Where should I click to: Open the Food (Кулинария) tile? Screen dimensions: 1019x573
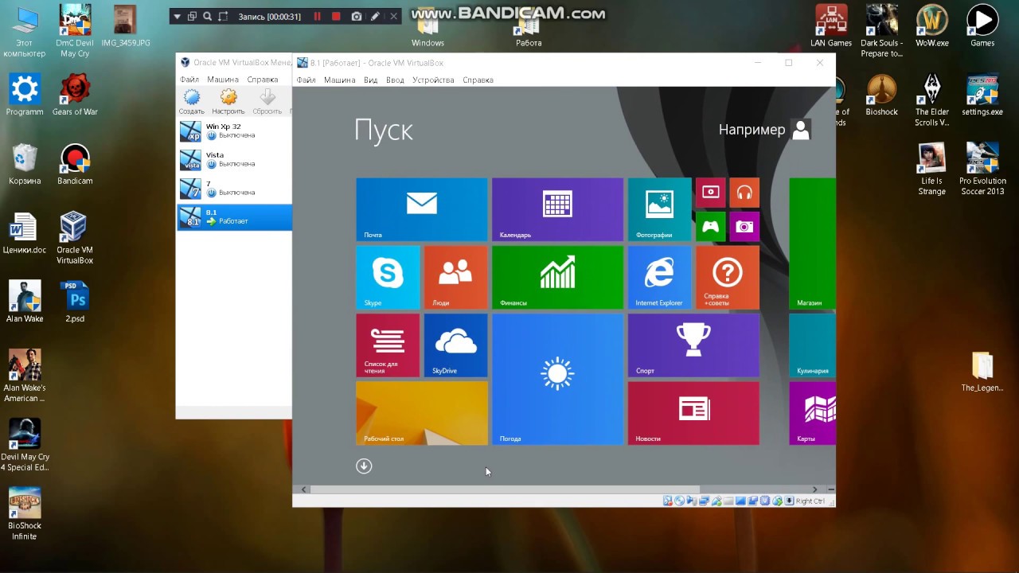point(813,345)
